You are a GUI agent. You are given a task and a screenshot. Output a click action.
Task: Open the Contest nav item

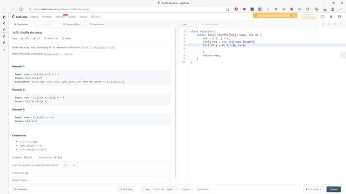pyautogui.click(x=72, y=17)
